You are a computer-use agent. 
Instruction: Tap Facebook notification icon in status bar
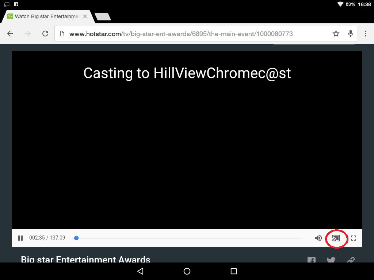click(16, 4)
